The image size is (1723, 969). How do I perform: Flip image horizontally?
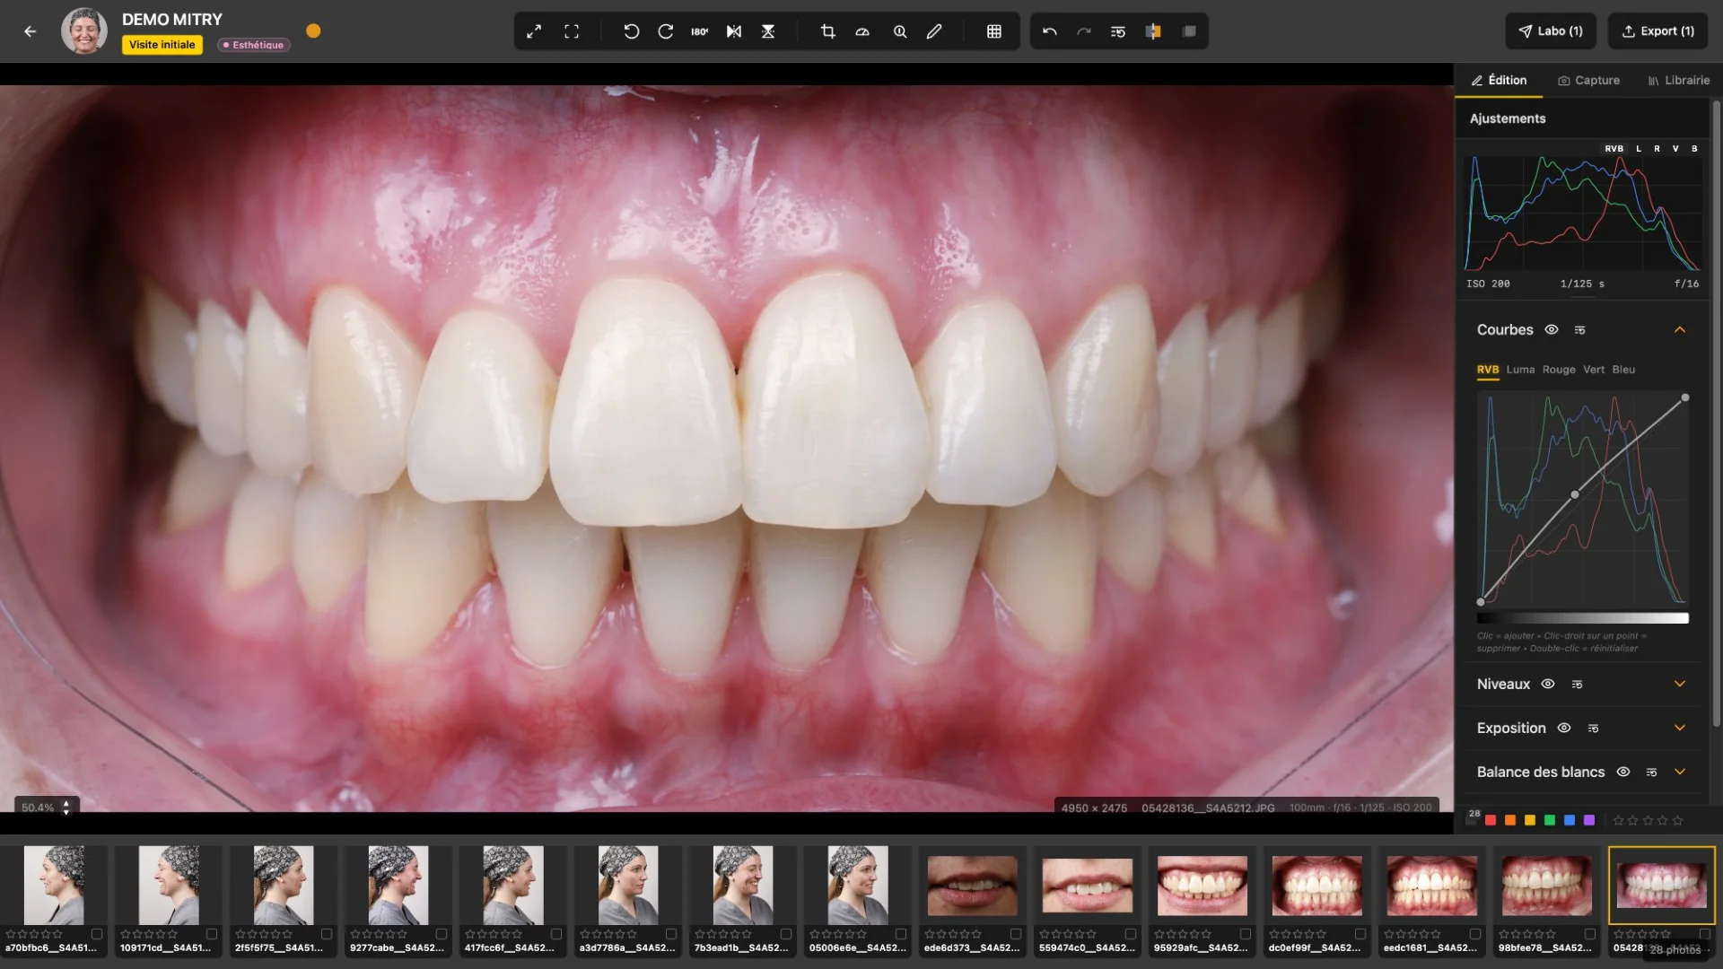tap(734, 31)
